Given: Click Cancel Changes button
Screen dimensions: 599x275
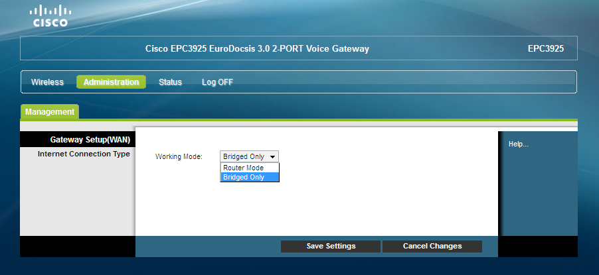Looking at the screenshot, I should click(432, 246).
